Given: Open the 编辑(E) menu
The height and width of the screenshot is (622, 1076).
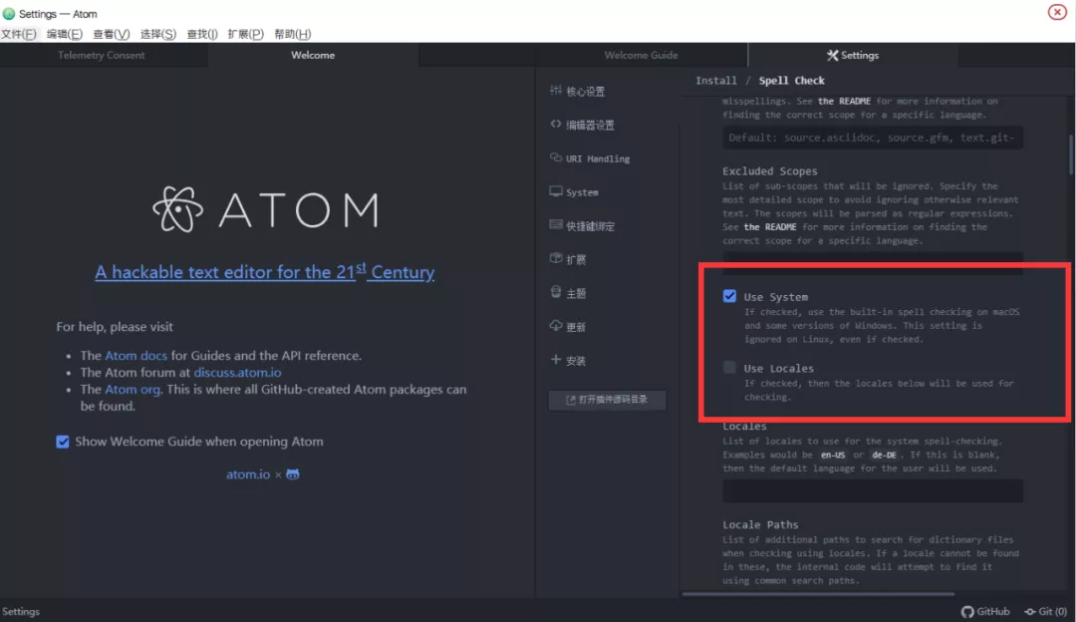Looking at the screenshot, I should click(x=65, y=34).
